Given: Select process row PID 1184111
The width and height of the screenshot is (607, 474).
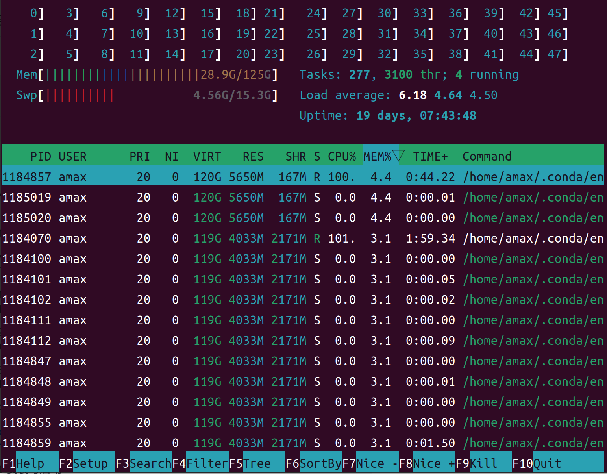Looking at the screenshot, I should point(303,320).
